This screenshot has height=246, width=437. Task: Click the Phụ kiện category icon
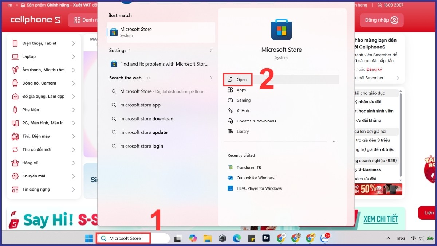pyautogui.click(x=15, y=110)
